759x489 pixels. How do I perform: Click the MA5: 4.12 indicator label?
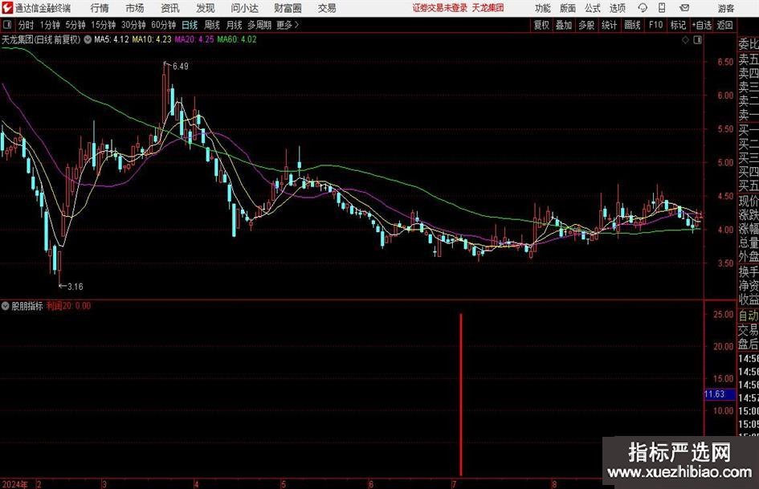point(112,39)
